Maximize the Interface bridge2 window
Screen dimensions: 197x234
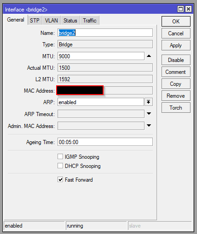pos(180,9)
